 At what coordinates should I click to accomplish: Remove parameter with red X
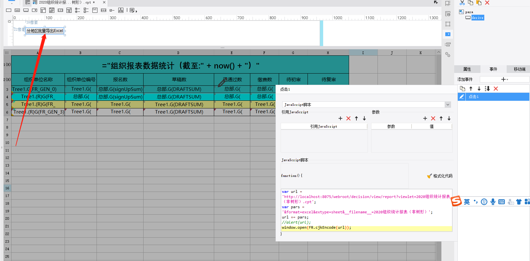click(433, 118)
